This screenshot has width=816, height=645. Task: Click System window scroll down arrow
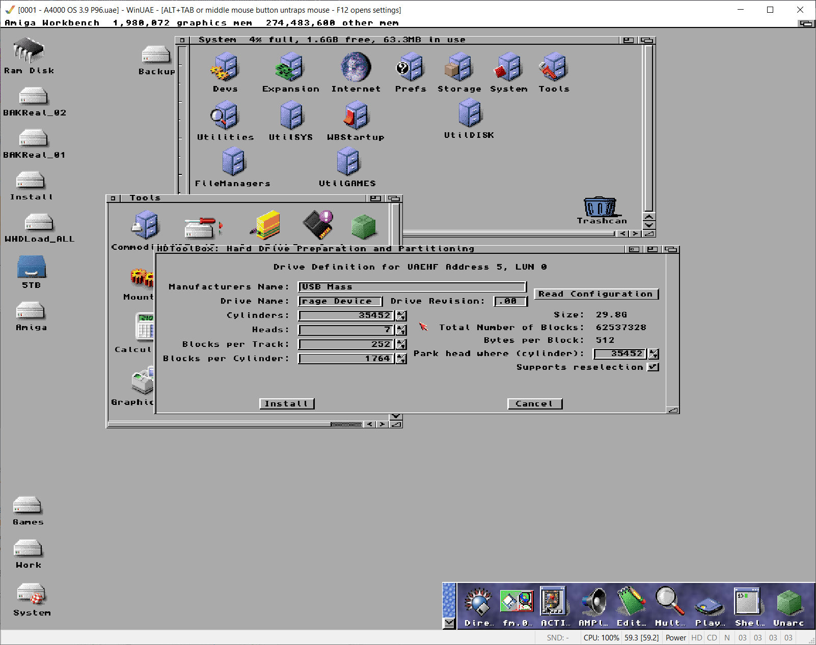pos(649,225)
